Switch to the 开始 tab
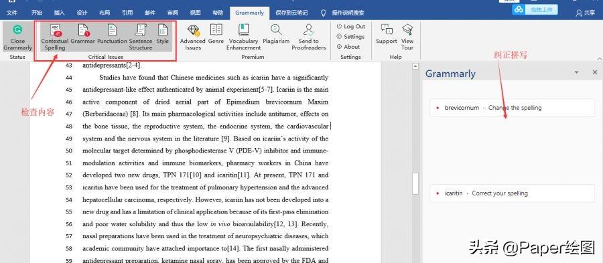The width and height of the screenshot is (603, 263). [36, 13]
